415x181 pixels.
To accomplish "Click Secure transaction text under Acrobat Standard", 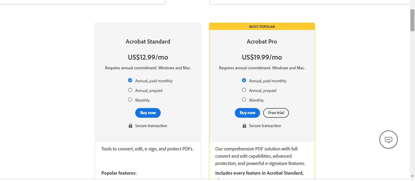I will (151, 126).
